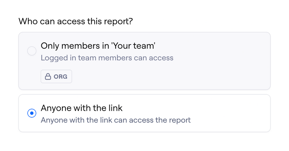Click the 'ORG' text beside the lock
The height and width of the screenshot is (151, 289).
(60, 77)
